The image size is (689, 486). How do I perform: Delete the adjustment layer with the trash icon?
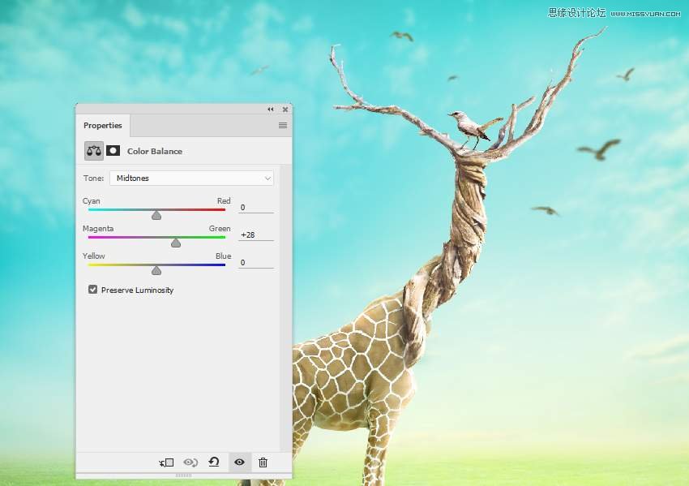263,462
